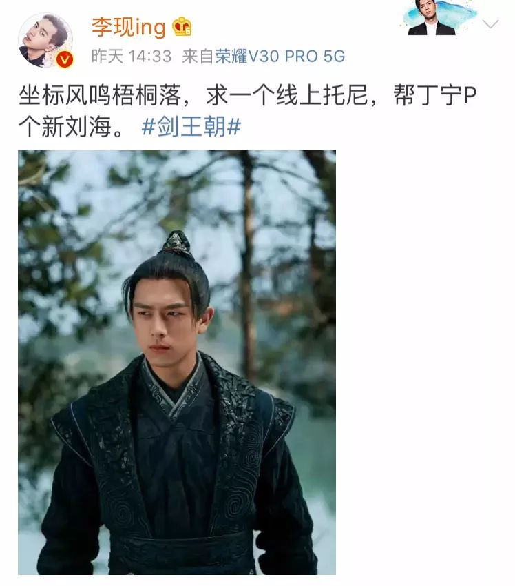Expand the post options chevron
Viewport: 515px width, 586px height.
pos(490,24)
